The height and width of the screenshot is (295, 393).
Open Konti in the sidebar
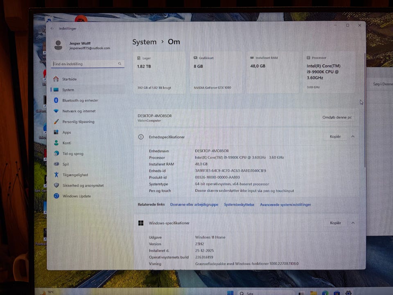coord(88,143)
